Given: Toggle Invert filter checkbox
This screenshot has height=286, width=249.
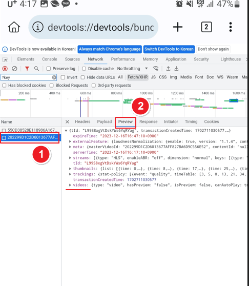Looking at the screenshot, I should (63, 77).
